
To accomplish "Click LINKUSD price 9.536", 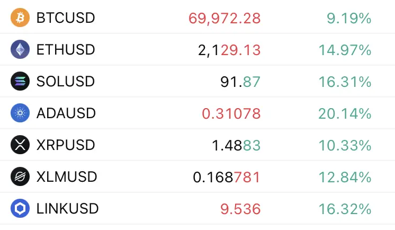I will (240, 209).
